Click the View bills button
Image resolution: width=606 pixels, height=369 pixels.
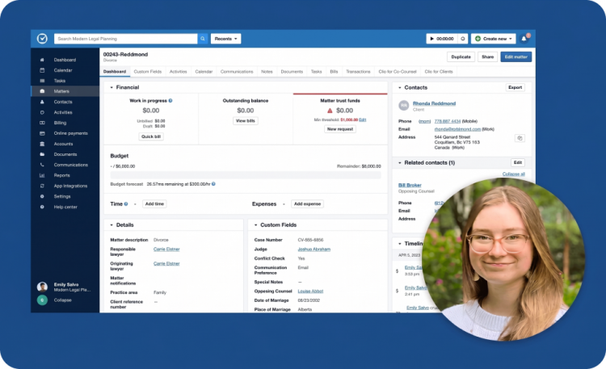click(x=246, y=121)
